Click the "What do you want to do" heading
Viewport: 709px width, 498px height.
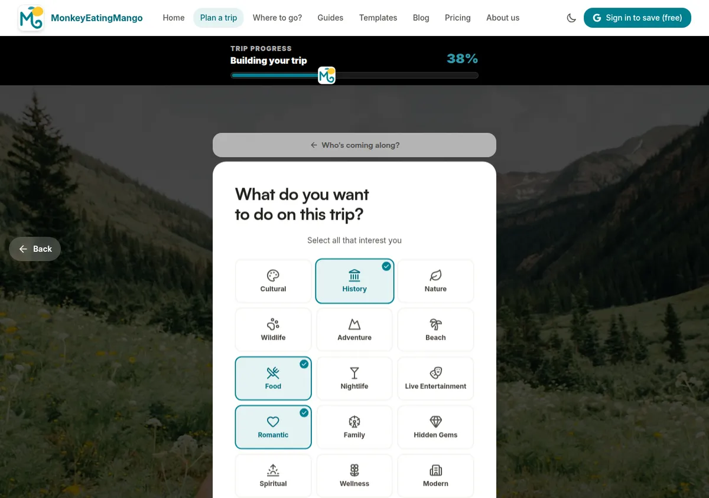(302, 204)
